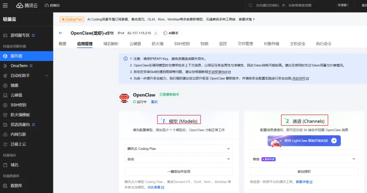This screenshot has height=193, width=367.
Task: Click the info icon in notice banner
Action: click(x=125, y=59)
